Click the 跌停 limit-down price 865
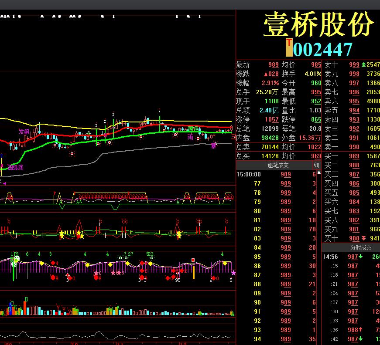 [316, 119]
